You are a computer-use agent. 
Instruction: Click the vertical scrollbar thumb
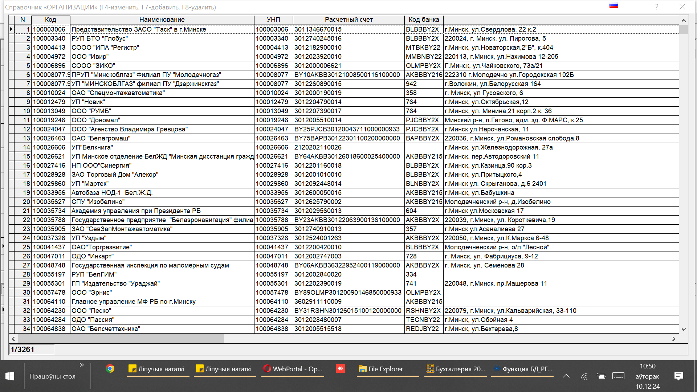coord(684,29)
